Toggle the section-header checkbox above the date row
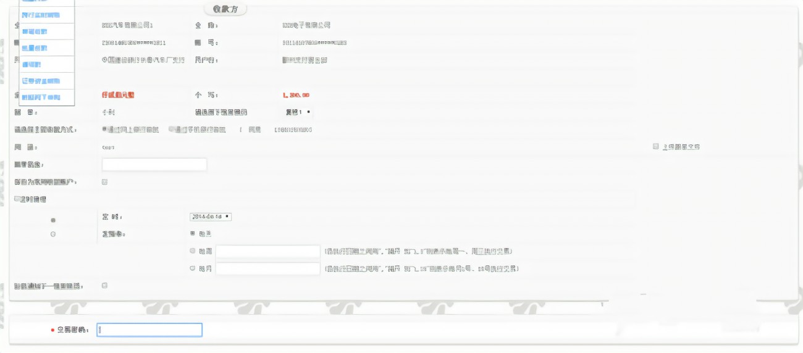 coord(18,199)
